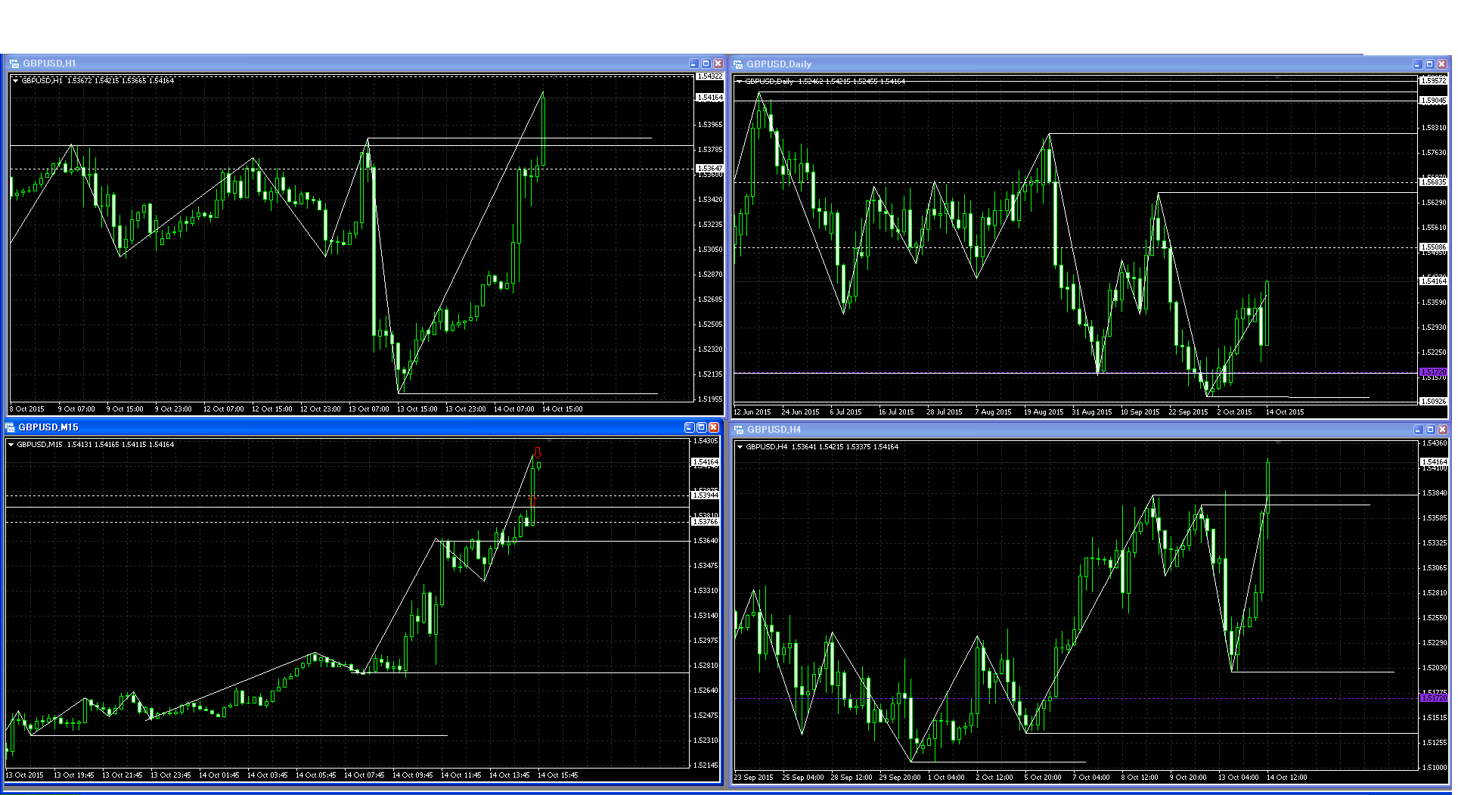Image resolution: width=1458 pixels, height=795 pixels.
Task: Click the purple price label on Daily chart
Action: click(x=1432, y=372)
